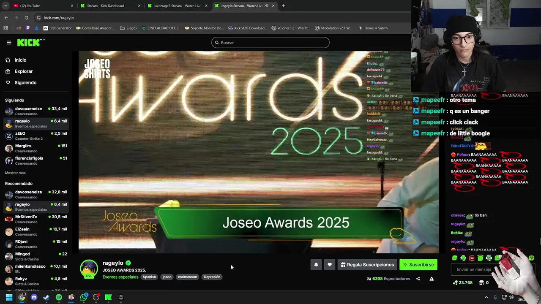Open Spotify from the taskbar

(59, 297)
